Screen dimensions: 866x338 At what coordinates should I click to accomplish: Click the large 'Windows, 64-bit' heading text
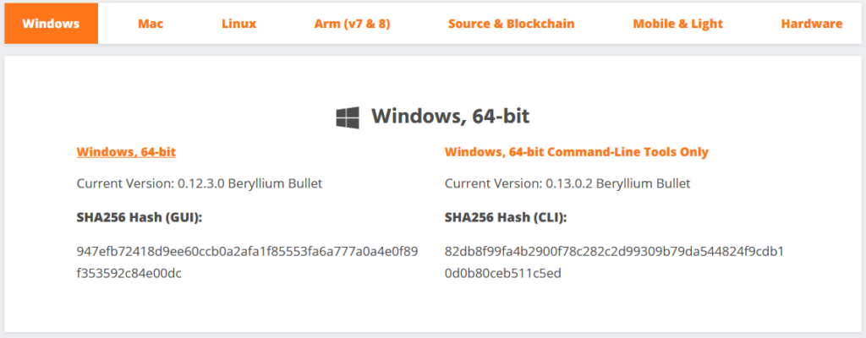coord(450,116)
